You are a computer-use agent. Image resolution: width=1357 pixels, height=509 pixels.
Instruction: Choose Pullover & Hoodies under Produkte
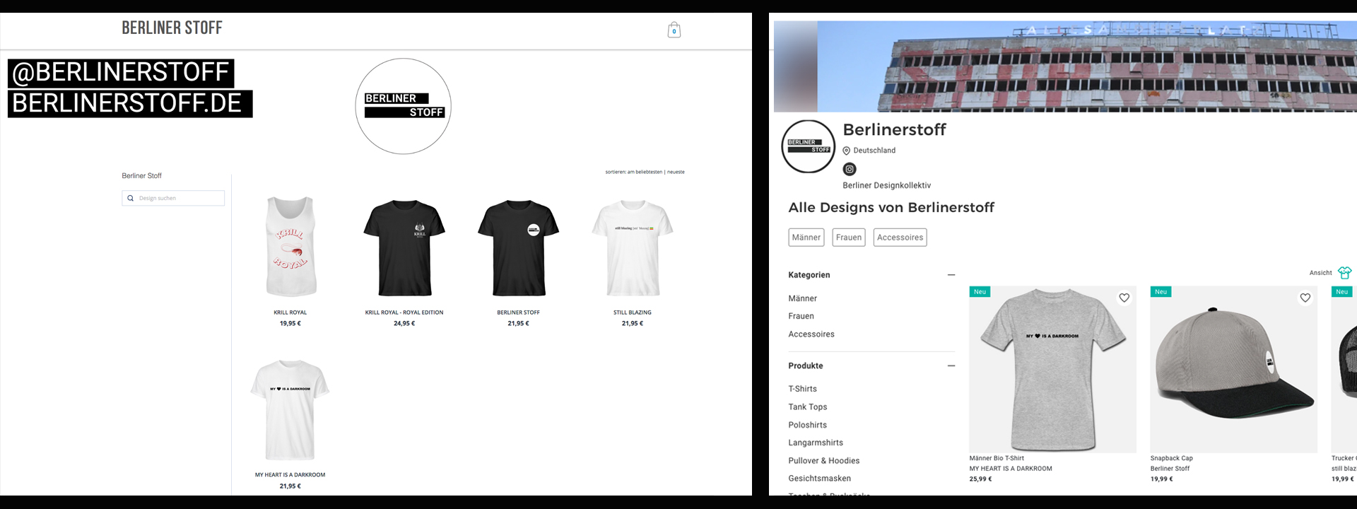click(x=824, y=461)
